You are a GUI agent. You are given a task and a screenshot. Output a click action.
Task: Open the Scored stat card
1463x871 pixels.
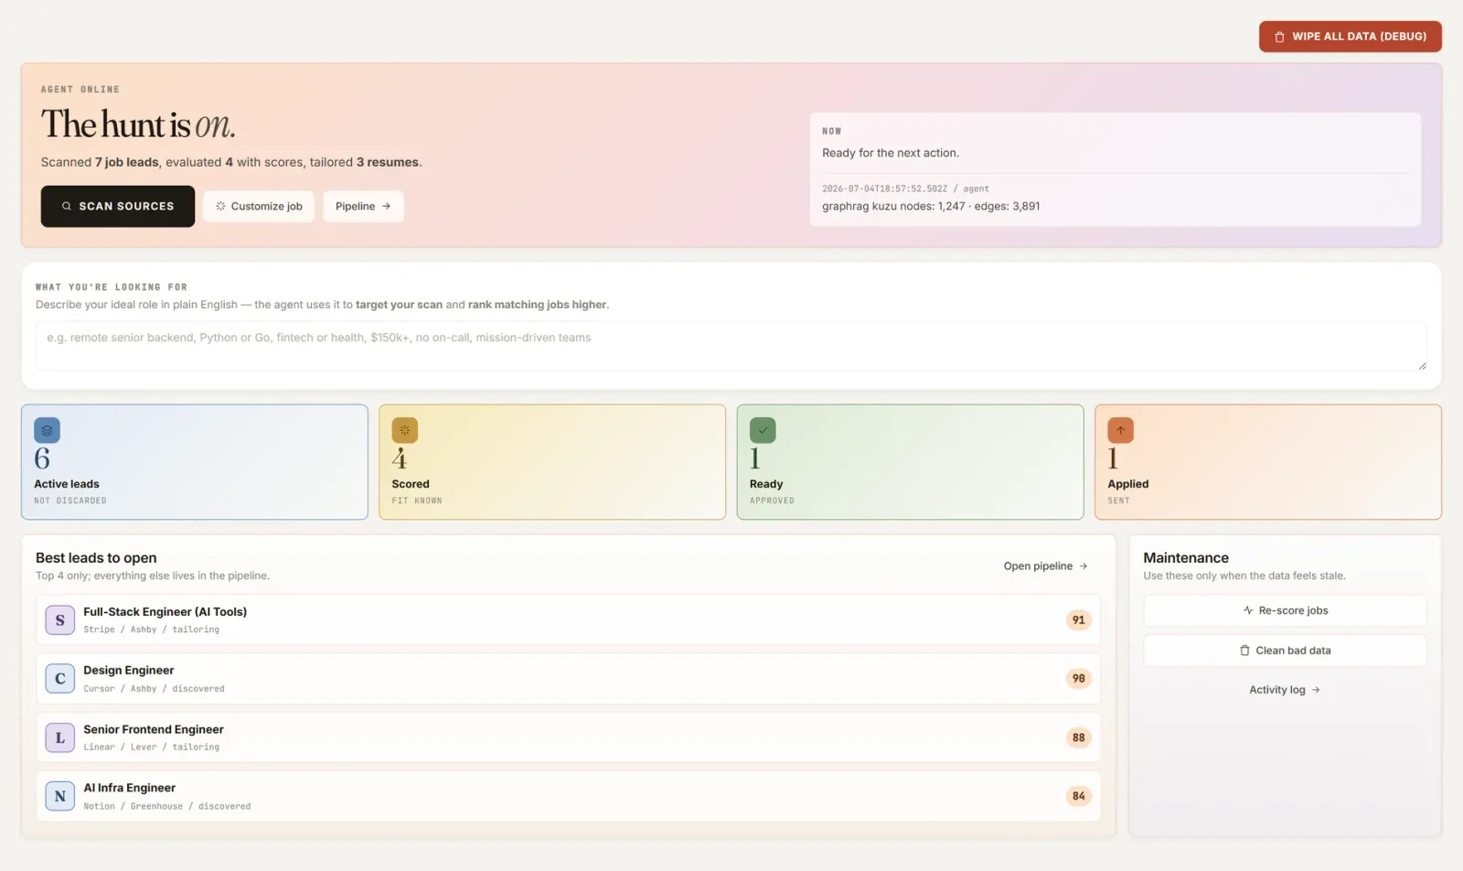(552, 462)
